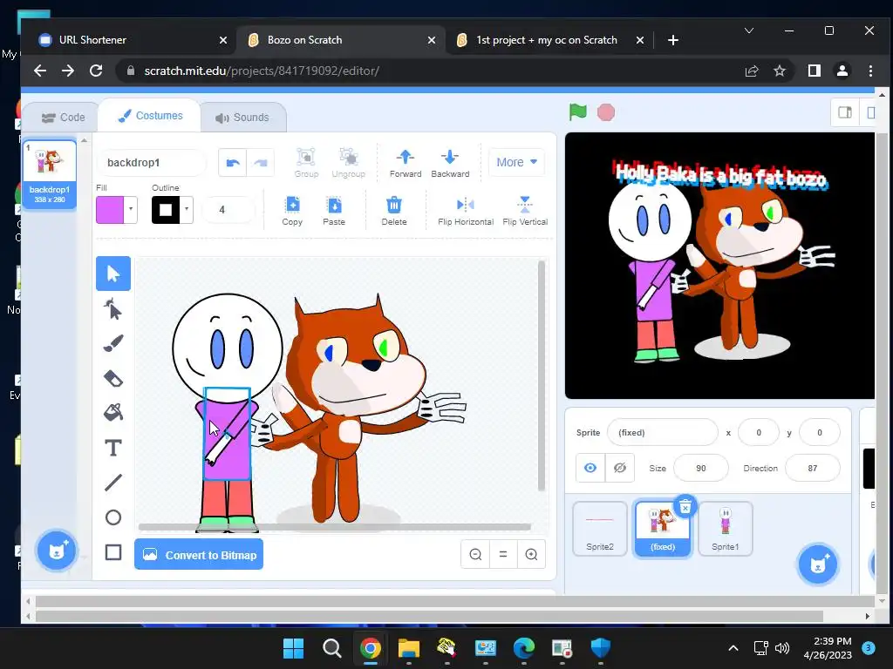Screen dimensions: 893x669
Task: Click the Group icon
Action: coord(306,163)
